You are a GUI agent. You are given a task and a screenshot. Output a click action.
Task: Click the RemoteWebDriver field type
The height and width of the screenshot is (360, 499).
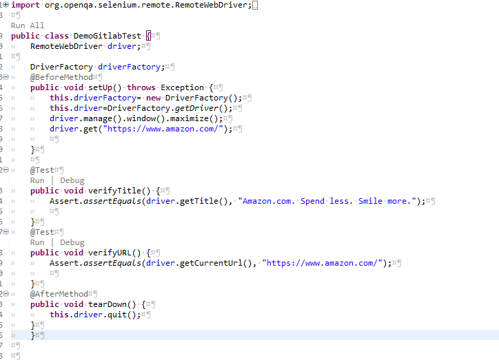click(66, 46)
